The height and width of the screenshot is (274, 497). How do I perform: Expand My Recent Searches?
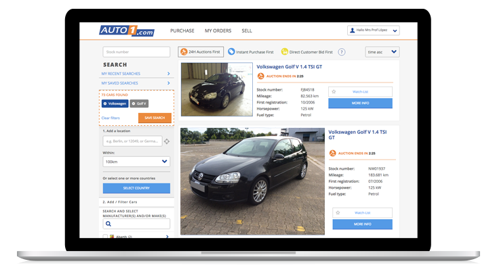pos(136,73)
